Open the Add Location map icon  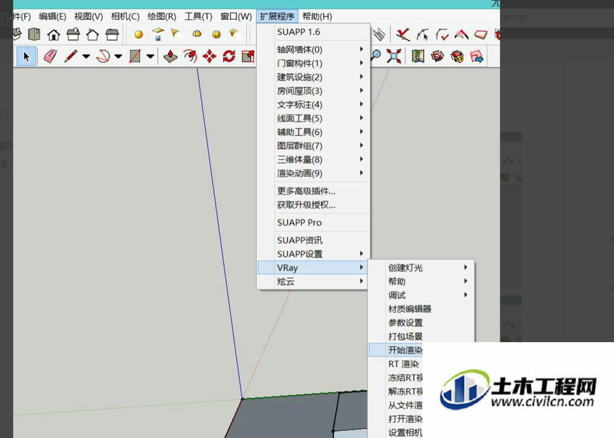(418, 57)
